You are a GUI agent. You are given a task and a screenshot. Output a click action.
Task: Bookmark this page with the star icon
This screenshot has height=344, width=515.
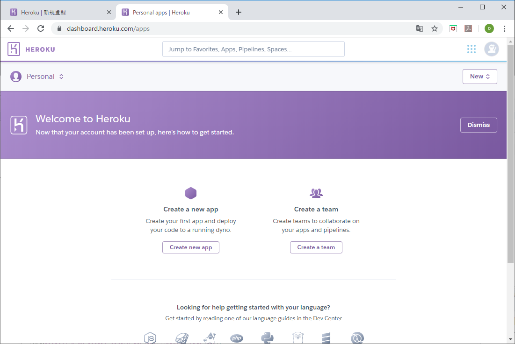pyautogui.click(x=435, y=28)
